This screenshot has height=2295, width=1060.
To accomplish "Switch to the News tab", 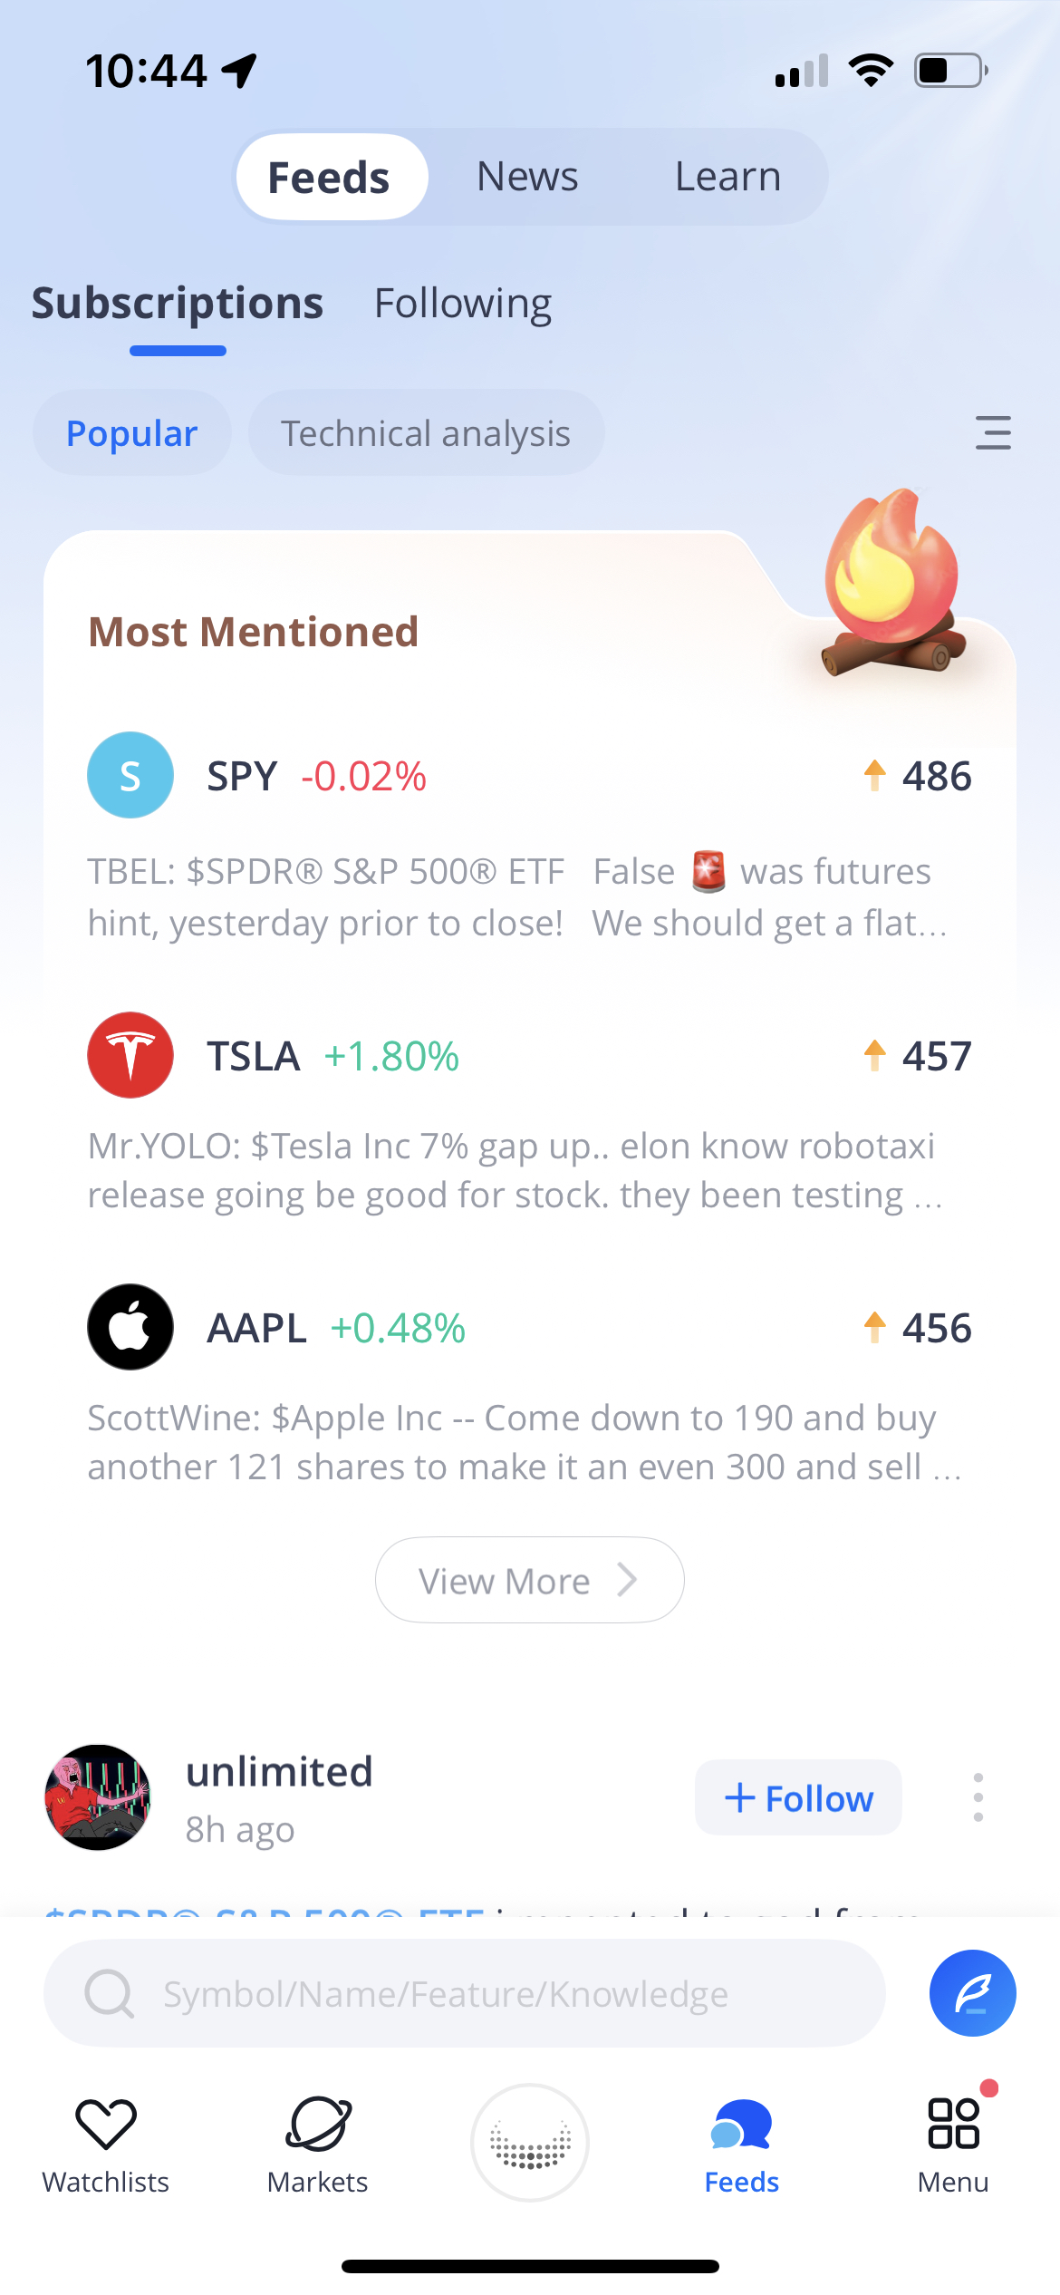I will point(527,177).
